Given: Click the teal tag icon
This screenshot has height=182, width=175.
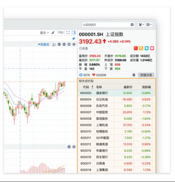Looking at the screenshot, I should point(147,48).
